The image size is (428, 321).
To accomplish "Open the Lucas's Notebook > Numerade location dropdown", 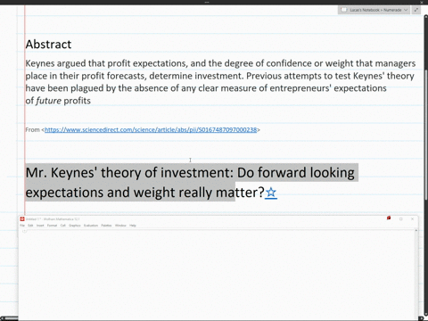I will [374, 10].
